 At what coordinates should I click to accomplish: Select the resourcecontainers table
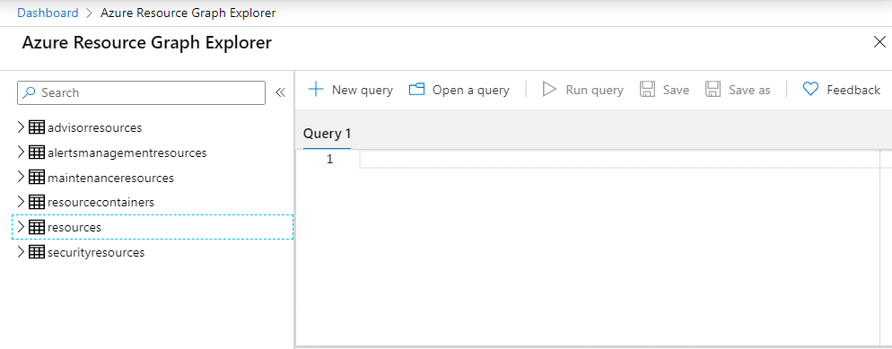tap(101, 203)
